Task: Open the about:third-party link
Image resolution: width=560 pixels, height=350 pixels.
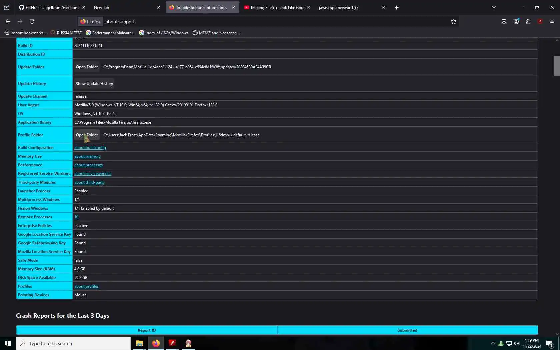Action: click(x=89, y=182)
